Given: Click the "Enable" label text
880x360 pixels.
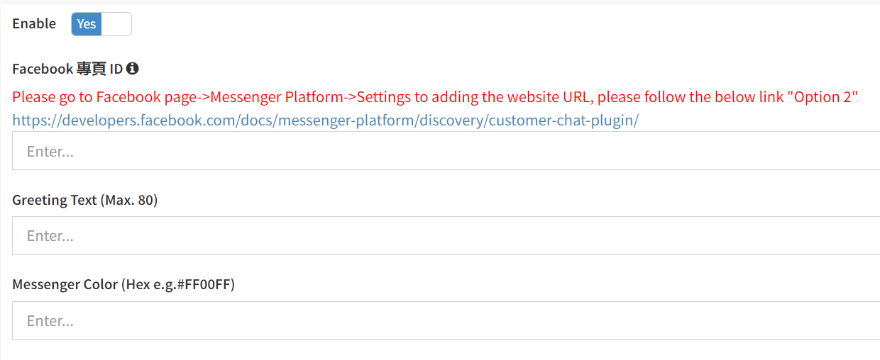Looking at the screenshot, I should 34,24.
